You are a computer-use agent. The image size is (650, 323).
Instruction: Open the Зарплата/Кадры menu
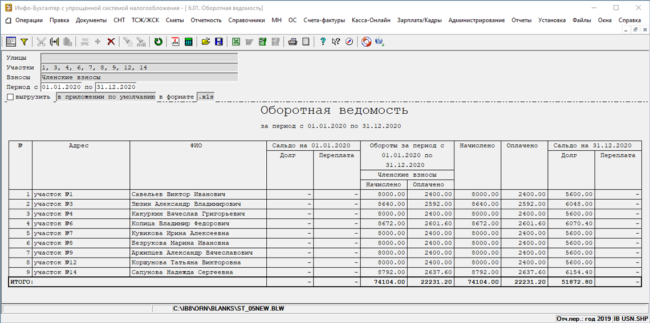pos(419,20)
